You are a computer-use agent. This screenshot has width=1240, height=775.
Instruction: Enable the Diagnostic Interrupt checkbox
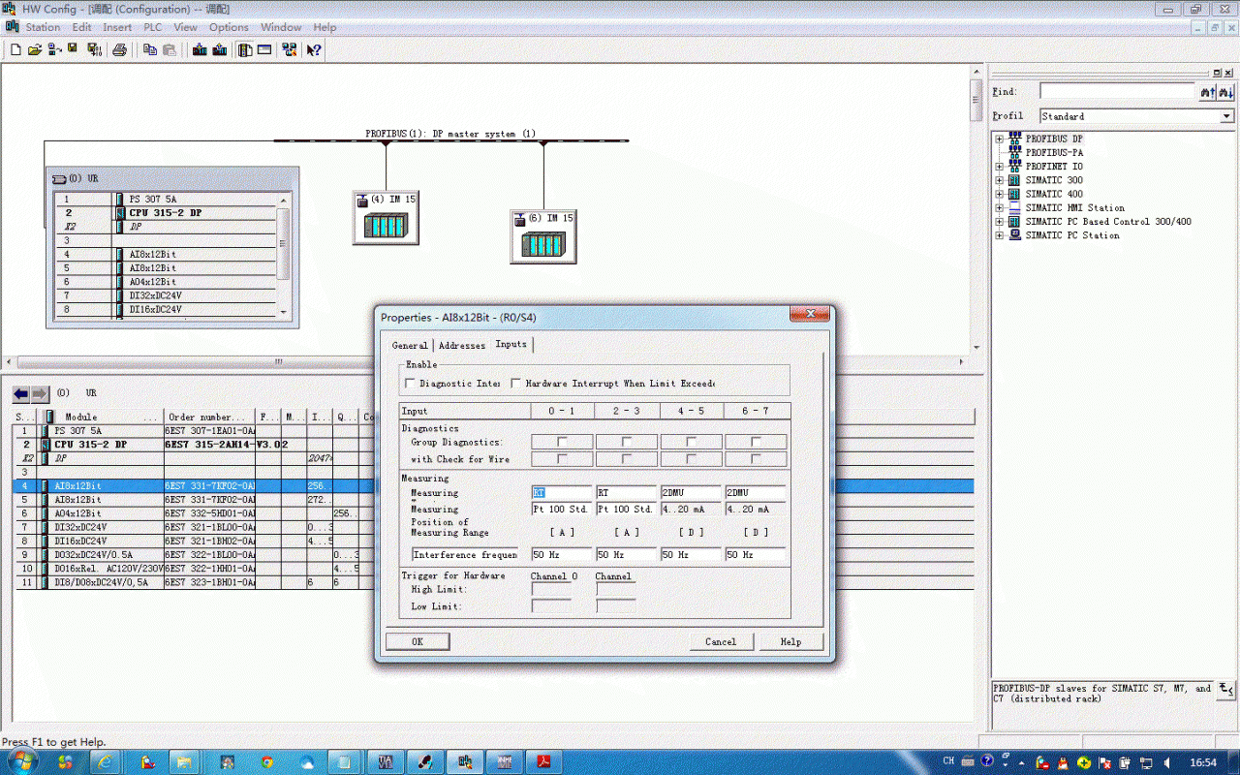click(x=410, y=384)
